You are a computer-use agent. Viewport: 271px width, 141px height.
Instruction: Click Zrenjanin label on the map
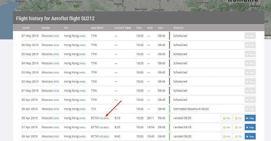point(158,10)
